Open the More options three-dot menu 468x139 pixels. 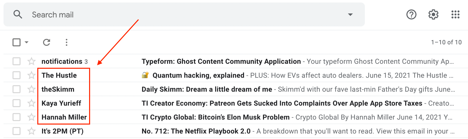click(x=66, y=42)
